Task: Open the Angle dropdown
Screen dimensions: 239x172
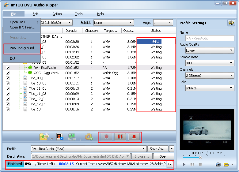Action: [x=163, y=23]
